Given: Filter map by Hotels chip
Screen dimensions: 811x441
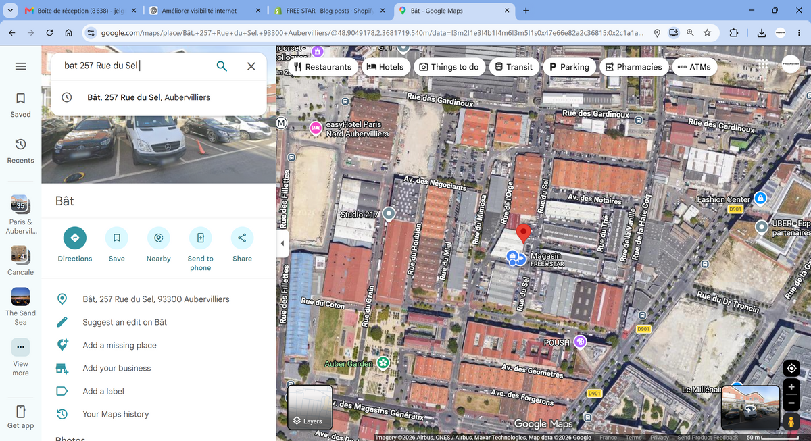Looking at the screenshot, I should [x=385, y=67].
